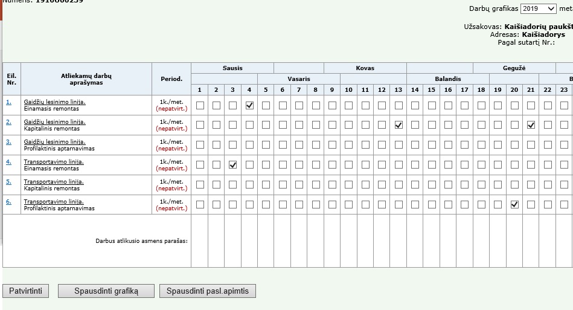The width and height of the screenshot is (573, 310).
Task: Check week 16 checkbox in row 5
Action: pos(449,185)
